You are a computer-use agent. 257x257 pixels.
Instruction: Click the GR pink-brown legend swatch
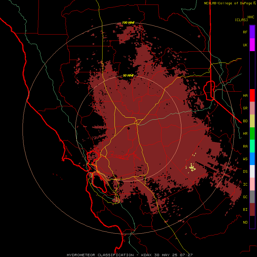[252, 108]
